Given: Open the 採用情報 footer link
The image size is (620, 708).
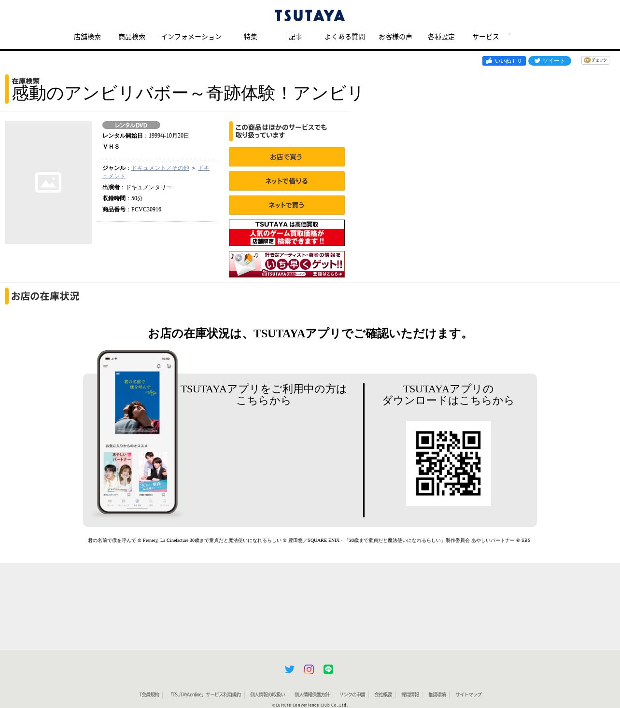Looking at the screenshot, I should point(410,694).
